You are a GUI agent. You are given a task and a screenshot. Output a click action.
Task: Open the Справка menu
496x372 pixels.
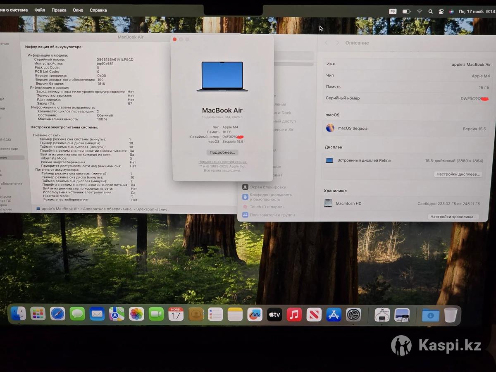98,10
